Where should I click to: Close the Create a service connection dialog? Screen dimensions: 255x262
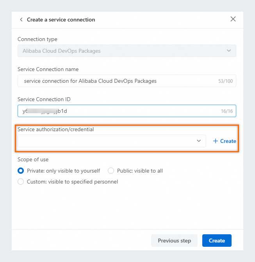[x=233, y=19]
